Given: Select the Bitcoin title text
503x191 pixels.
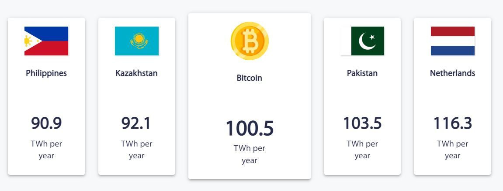Looking at the screenshot, I should pyautogui.click(x=250, y=78).
